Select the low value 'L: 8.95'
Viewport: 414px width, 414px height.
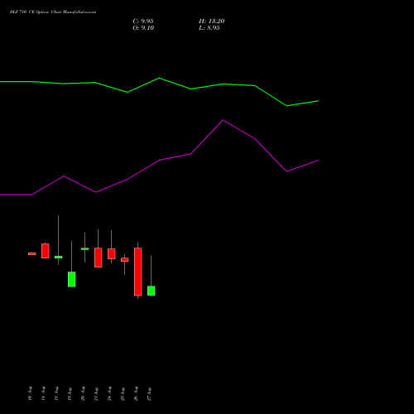point(209,28)
